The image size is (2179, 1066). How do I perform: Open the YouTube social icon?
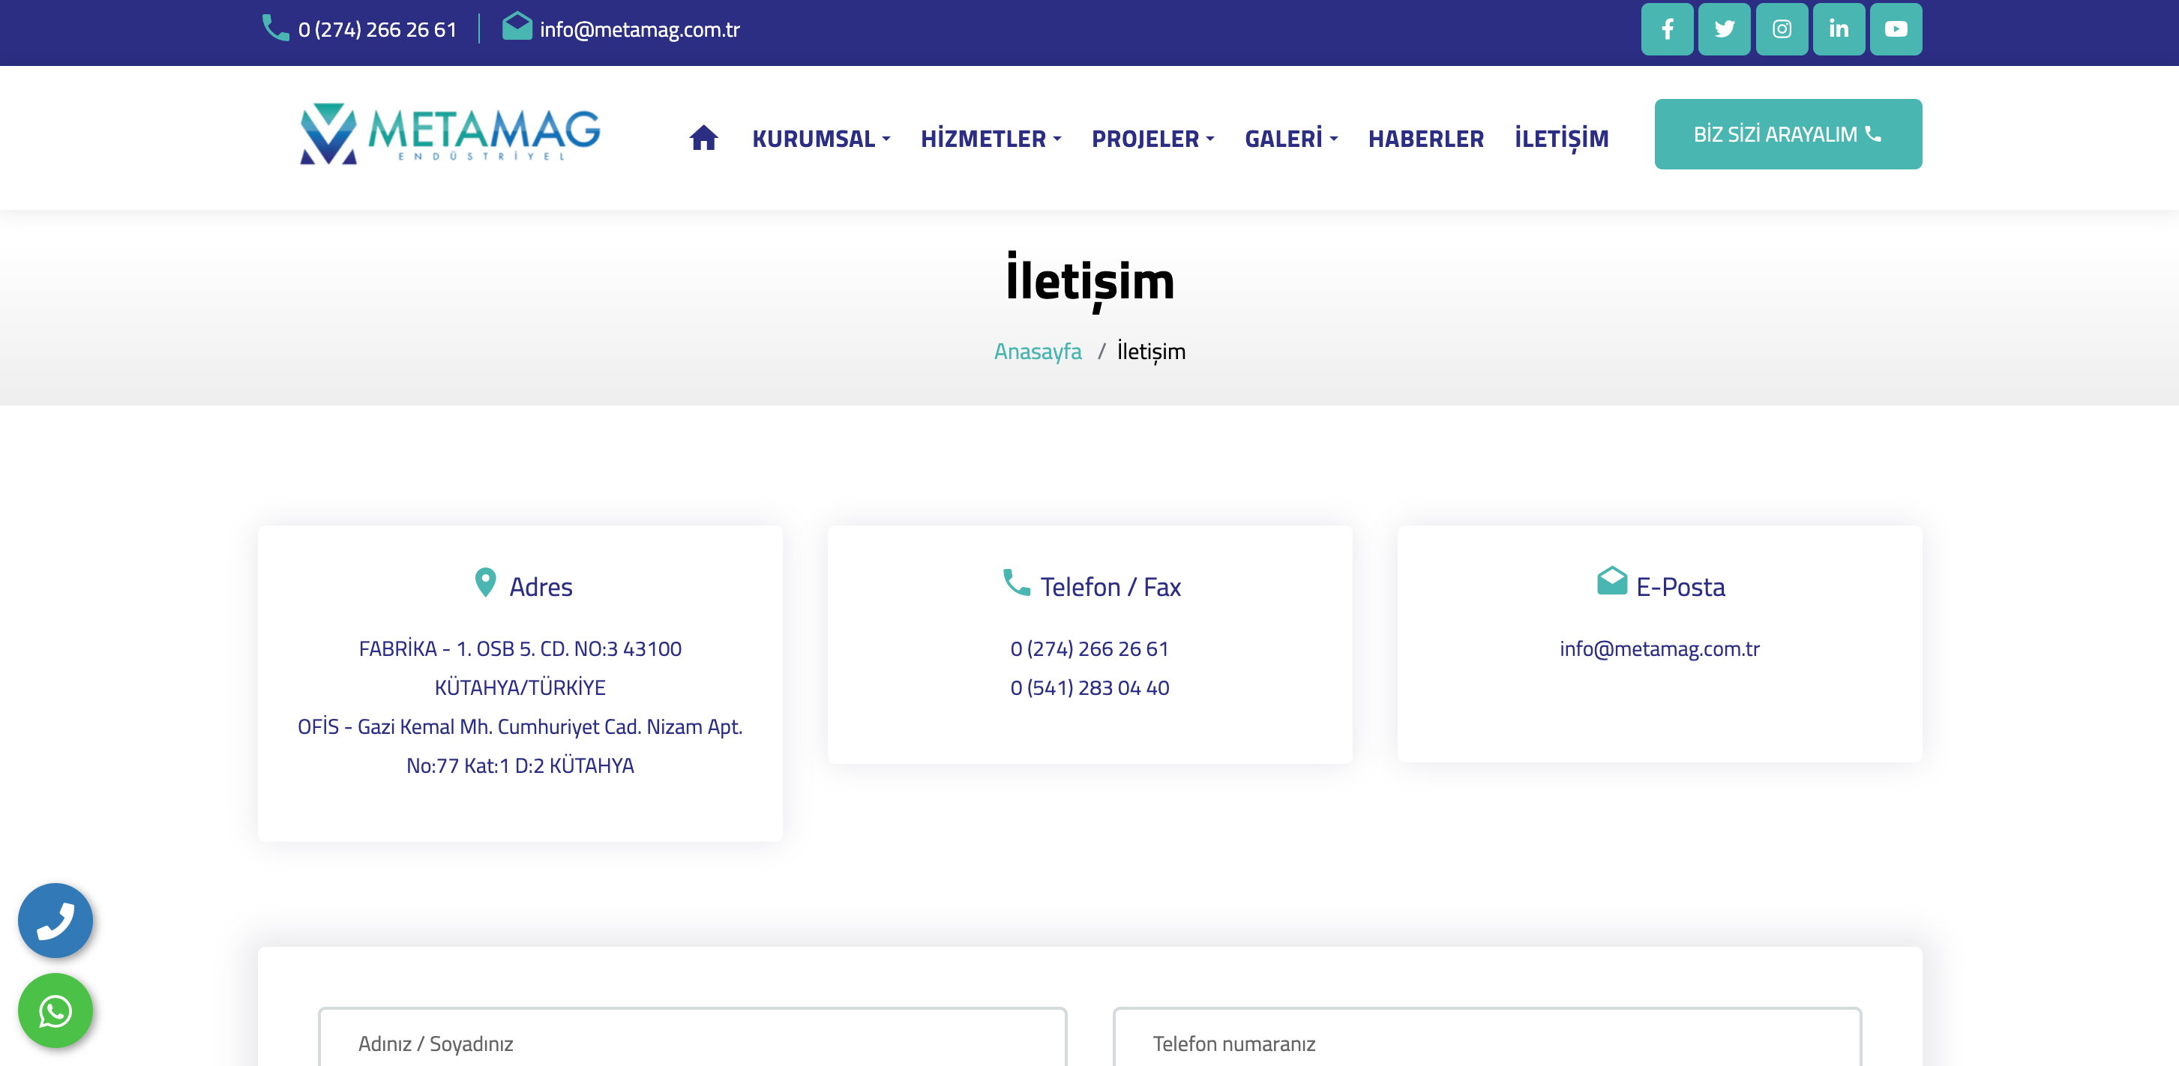click(1896, 28)
